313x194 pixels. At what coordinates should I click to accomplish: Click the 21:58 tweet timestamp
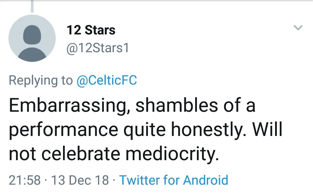[25, 180]
